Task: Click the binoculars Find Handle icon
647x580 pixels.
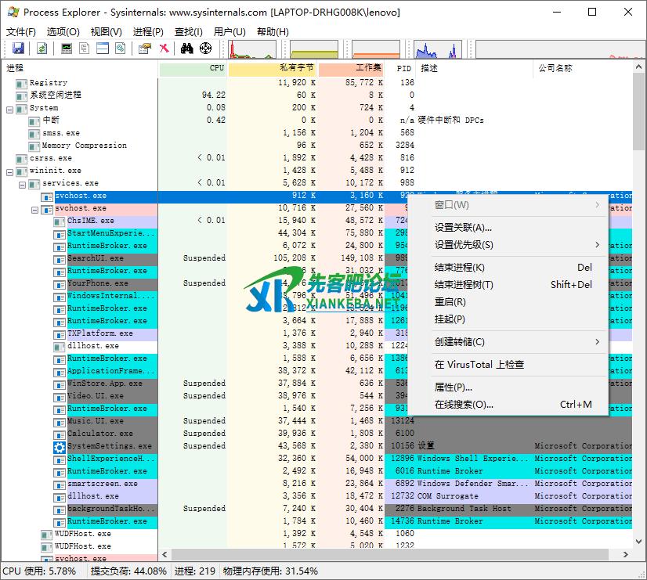Action: pos(187,49)
